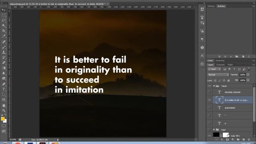This screenshot has height=144, width=256.
Task: Switch to the Paths tab
Action: coord(230,65)
